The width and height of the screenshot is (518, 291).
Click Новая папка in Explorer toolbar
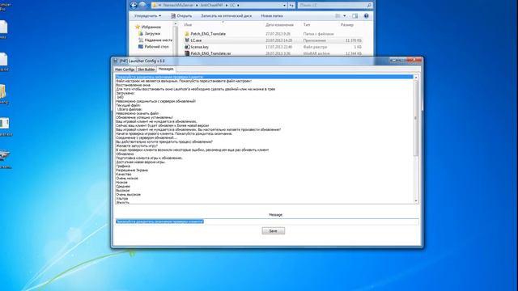[272, 16]
